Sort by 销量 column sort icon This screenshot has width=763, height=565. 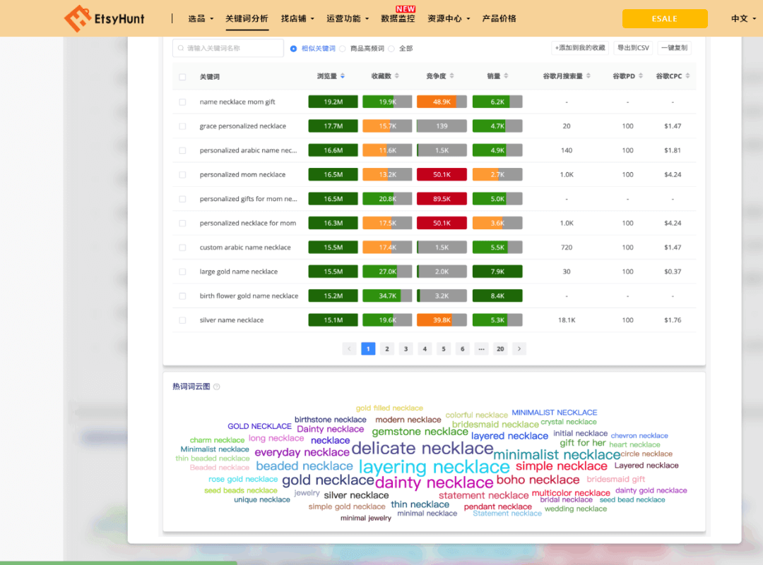pyautogui.click(x=507, y=76)
